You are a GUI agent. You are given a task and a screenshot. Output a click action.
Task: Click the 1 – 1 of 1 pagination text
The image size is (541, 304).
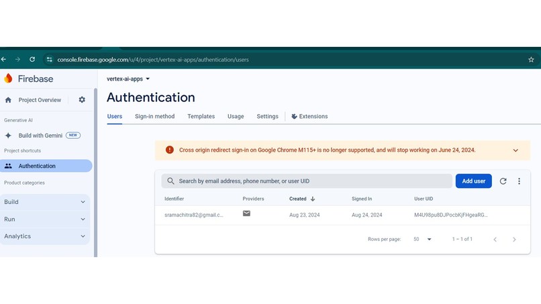[462, 239]
